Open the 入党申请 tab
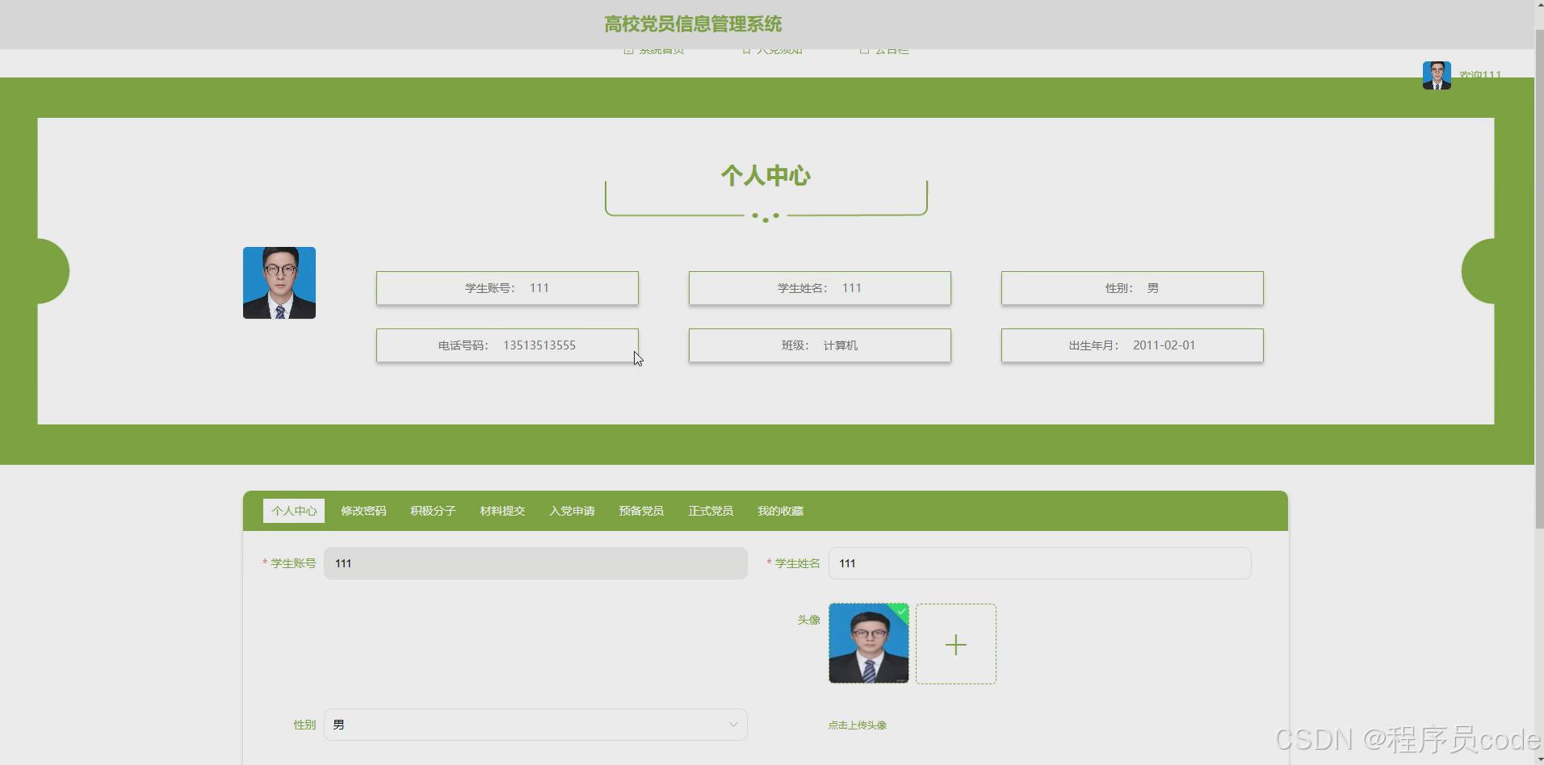Viewport: 1544px width, 765px height. pos(572,511)
